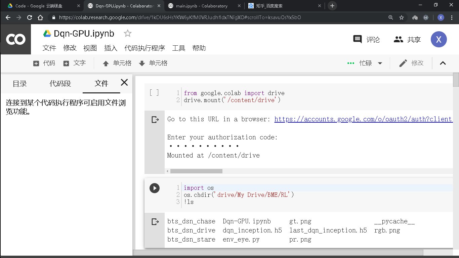Open the 工具 menu
This screenshot has height=258, width=459.
179,48
